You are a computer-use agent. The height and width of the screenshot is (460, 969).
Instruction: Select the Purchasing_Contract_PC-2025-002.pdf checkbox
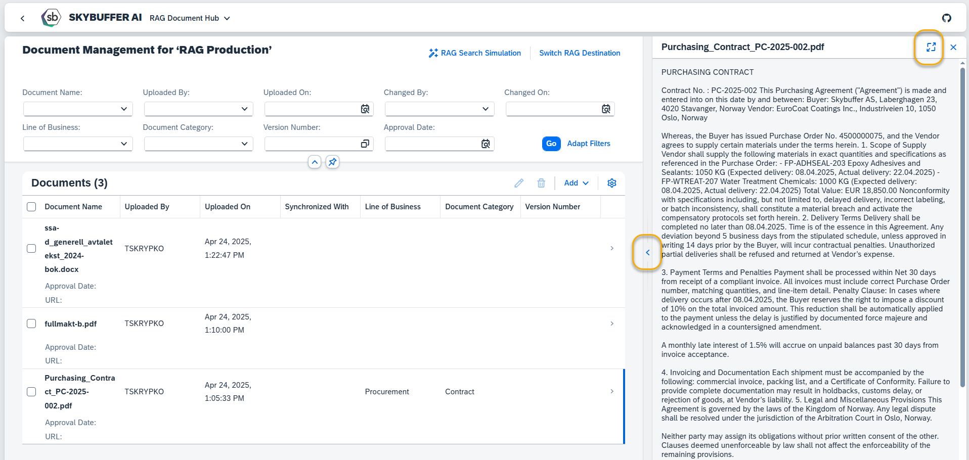tap(31, 392)
